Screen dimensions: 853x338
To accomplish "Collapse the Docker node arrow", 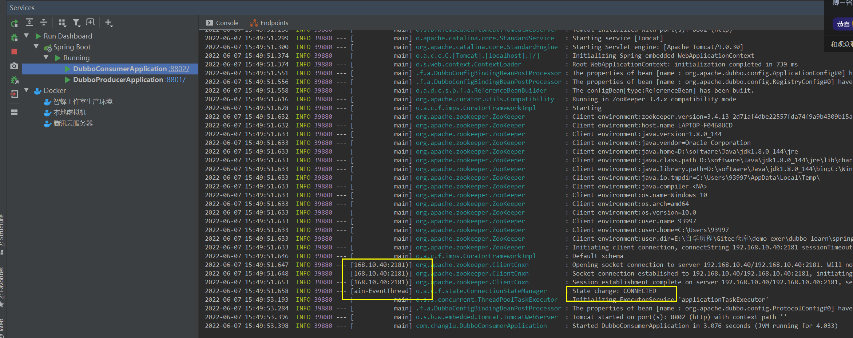I will 26,90.
